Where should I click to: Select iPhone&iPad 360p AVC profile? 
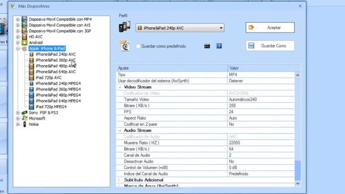click(x=56, y=60)
